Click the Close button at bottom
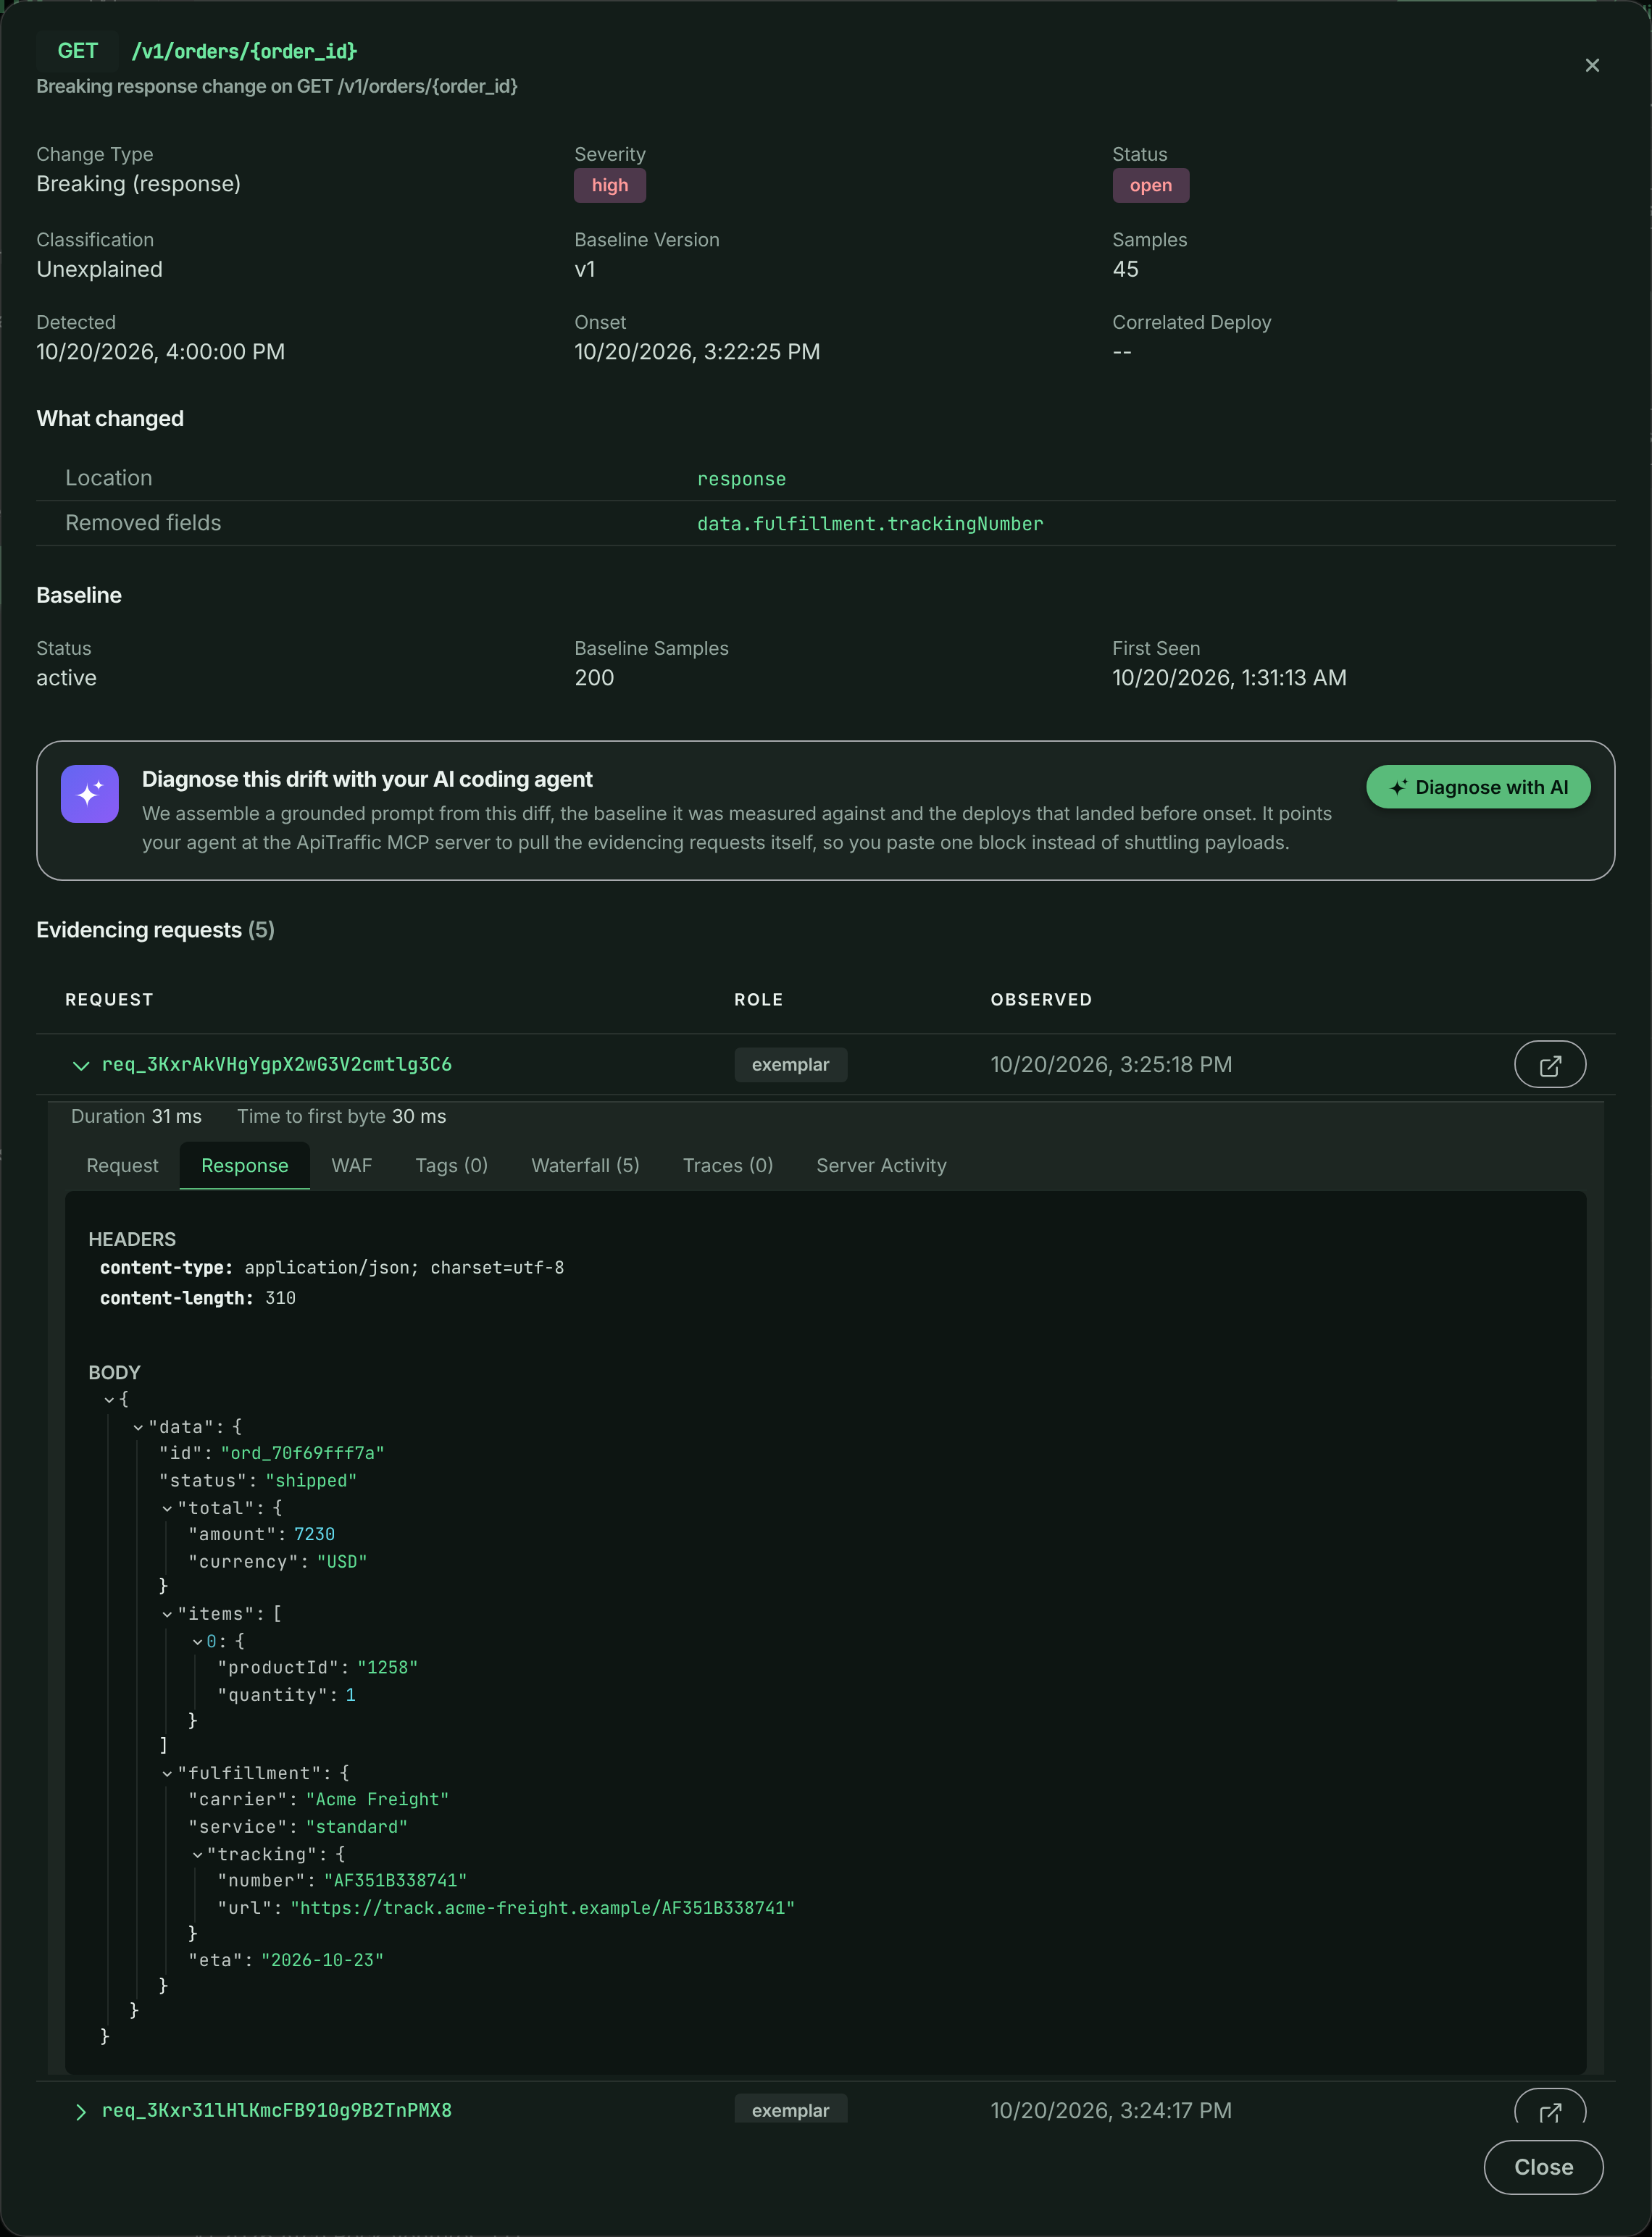Viewport: 1652px width, 2237px height. click(x=1543, y=2167)
